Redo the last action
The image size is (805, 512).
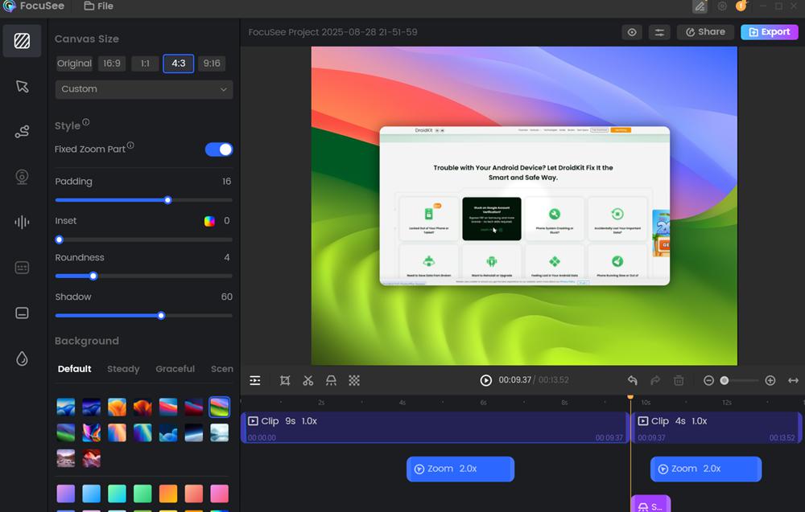[x=655, y=380]
